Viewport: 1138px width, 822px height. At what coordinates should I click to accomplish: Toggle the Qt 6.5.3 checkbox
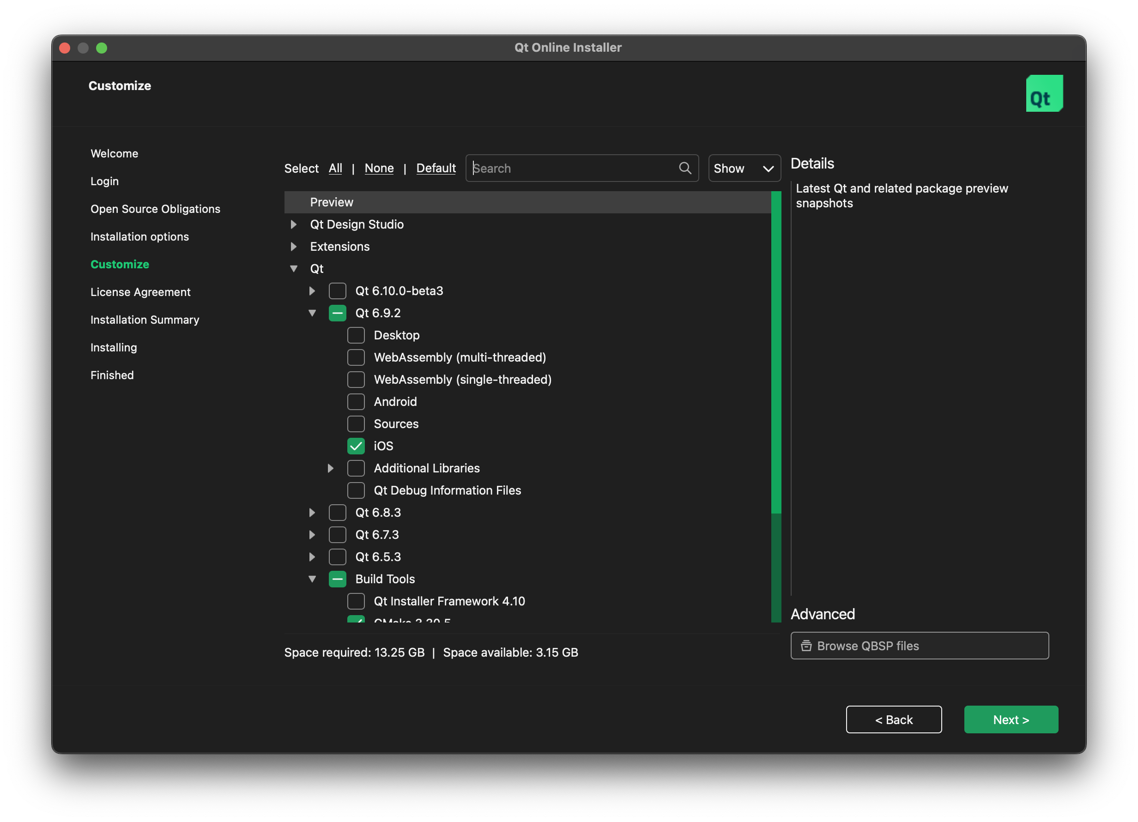point(337,557)
